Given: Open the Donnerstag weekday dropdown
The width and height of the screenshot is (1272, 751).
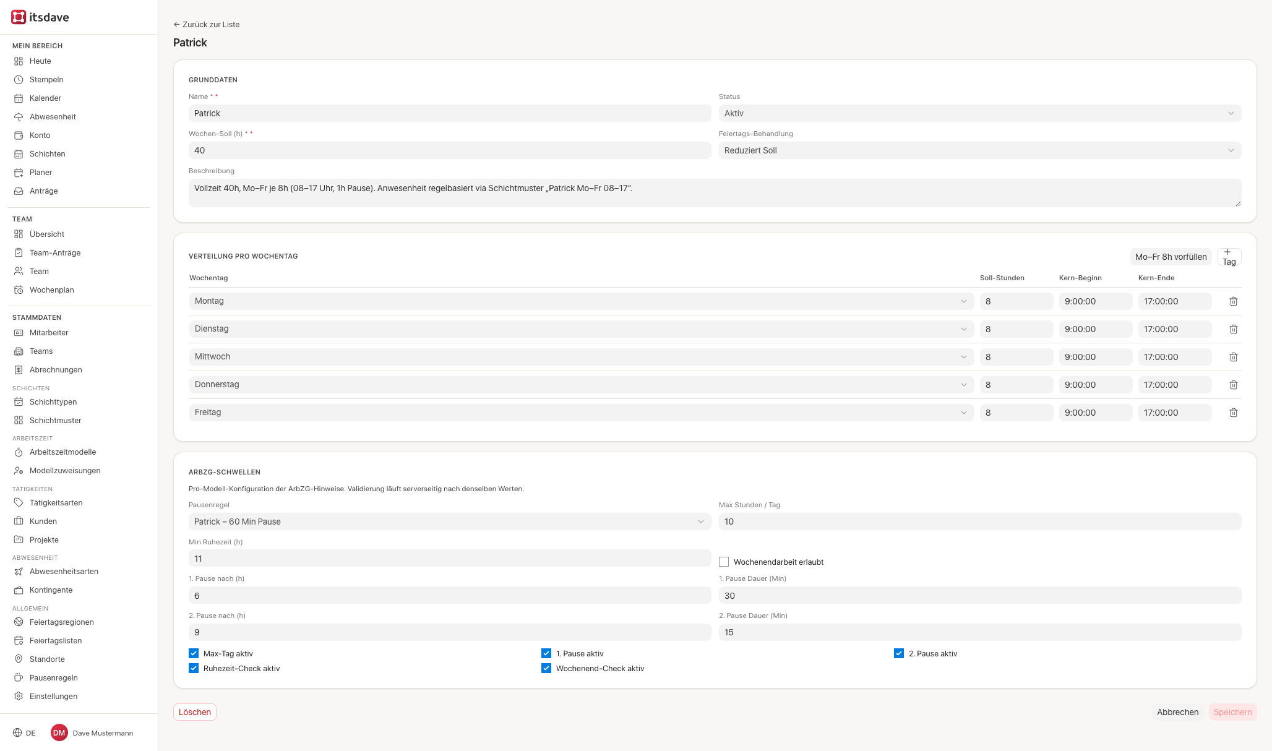Looking at the screenshot, I should point(582,385).
